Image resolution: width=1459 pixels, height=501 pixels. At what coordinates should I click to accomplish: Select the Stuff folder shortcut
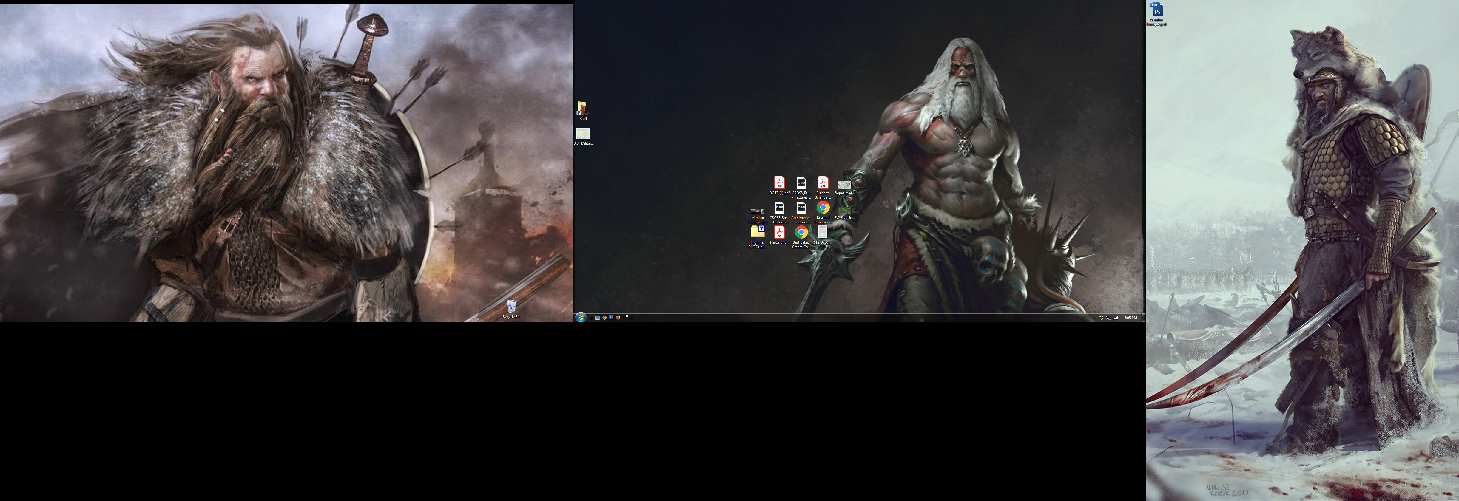click(x=582, y=108)
